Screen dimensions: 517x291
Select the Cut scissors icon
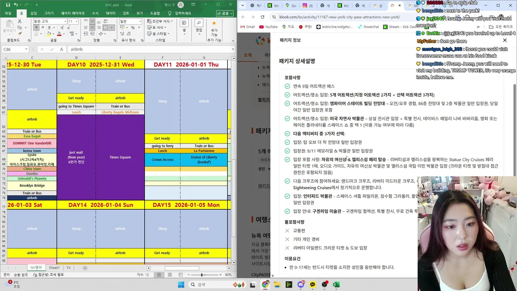pyautogui.click(x=19, y=21)
